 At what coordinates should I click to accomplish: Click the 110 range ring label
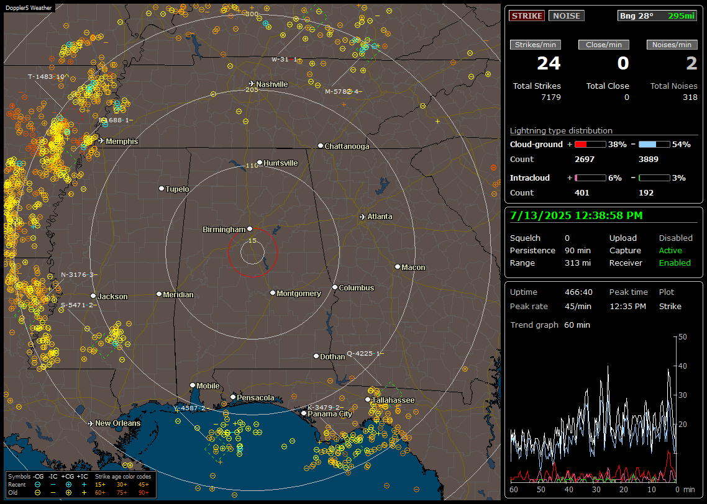(252, 165)
